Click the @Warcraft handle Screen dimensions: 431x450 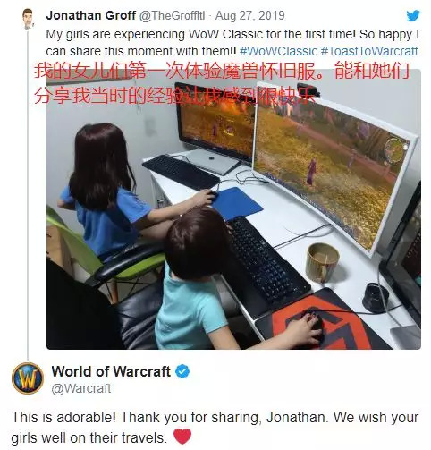(x=81, y=388)
